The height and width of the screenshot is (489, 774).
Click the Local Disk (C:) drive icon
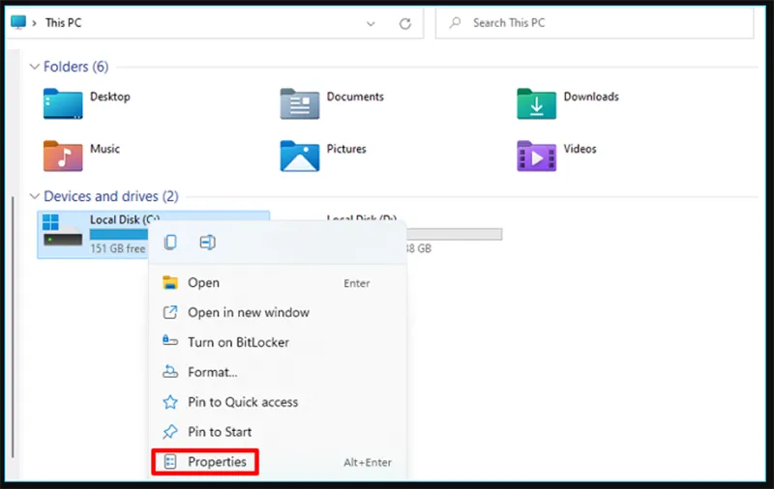pos(62,230)
